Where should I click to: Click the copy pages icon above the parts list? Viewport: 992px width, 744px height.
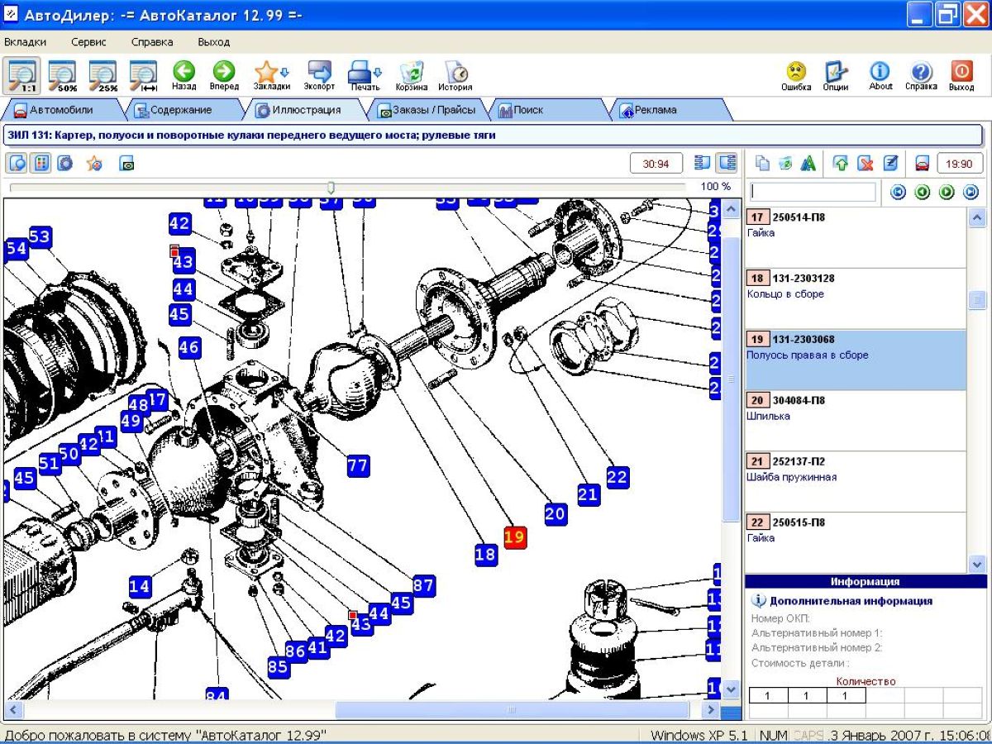[x=762, y=164]
